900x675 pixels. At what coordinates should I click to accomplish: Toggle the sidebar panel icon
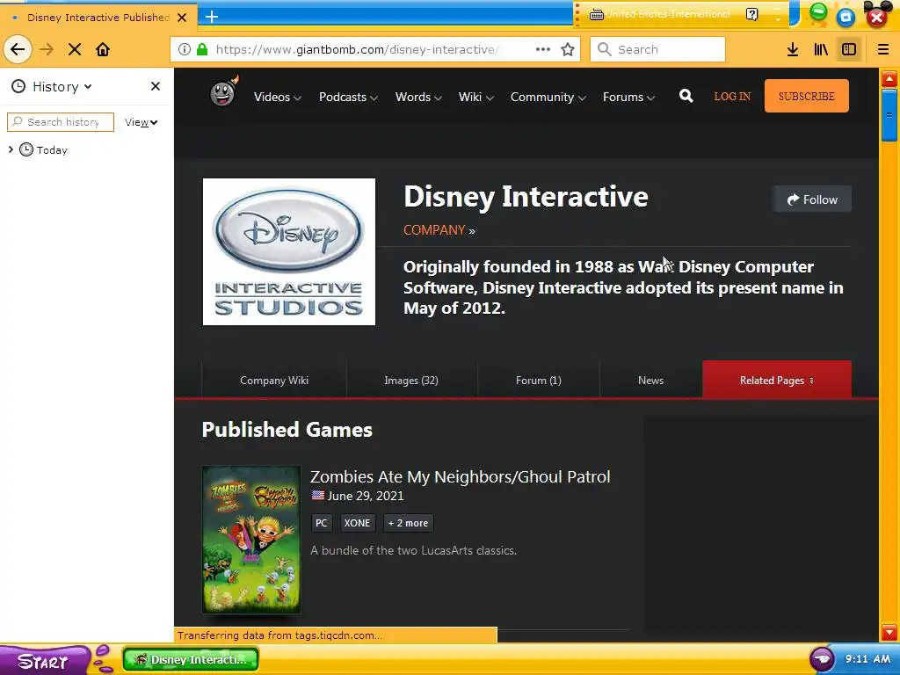point(849,49)
